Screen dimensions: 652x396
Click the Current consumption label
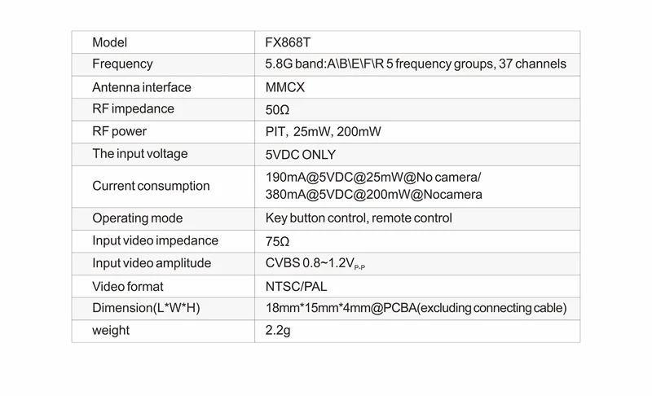pyautogui.click(x=151, y=186)
